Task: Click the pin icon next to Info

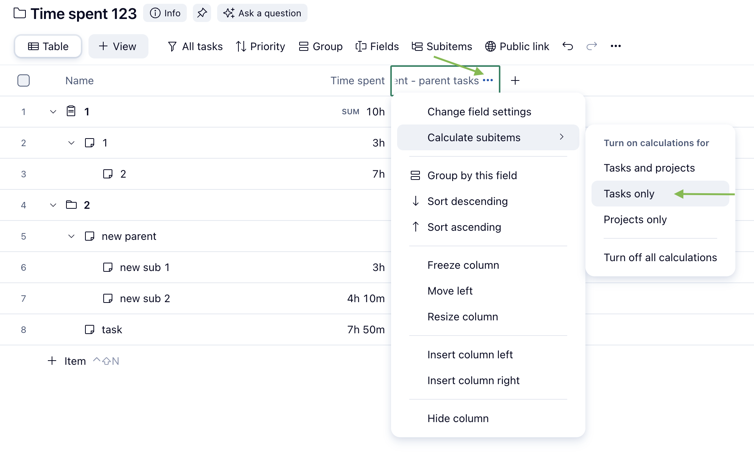Action: point(202,13)
